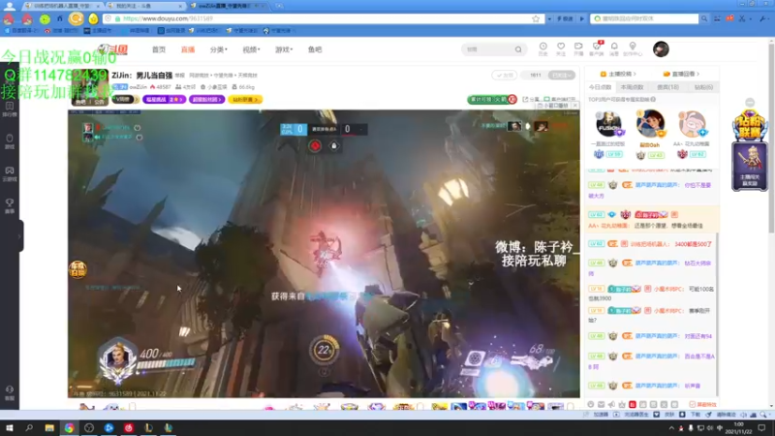The height and width of the screenshot is (436, 775).
Task: Open the 主播投稿 link
Action: click(618, 74)
